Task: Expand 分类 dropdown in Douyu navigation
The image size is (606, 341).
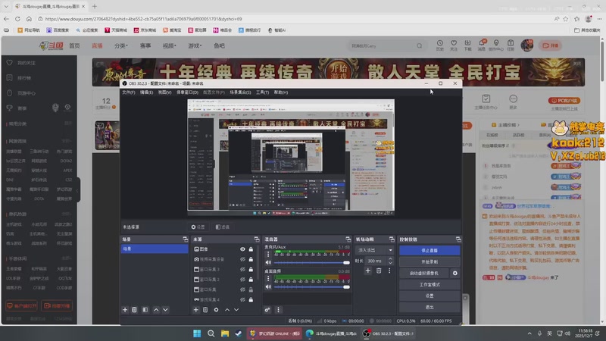Action: [x=121, y=45]
